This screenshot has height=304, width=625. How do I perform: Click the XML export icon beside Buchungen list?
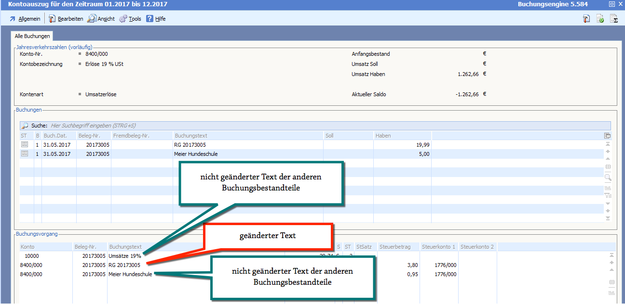click(608, 187)
